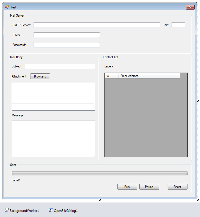
Task: Select the Password: label
Action: click(19, 45)
